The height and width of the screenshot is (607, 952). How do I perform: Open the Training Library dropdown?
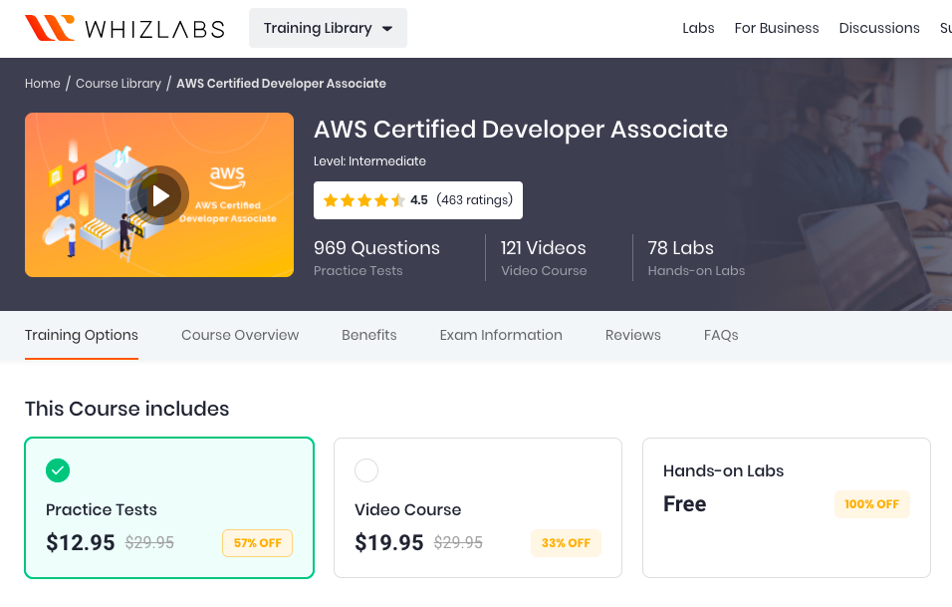[328, 28]
